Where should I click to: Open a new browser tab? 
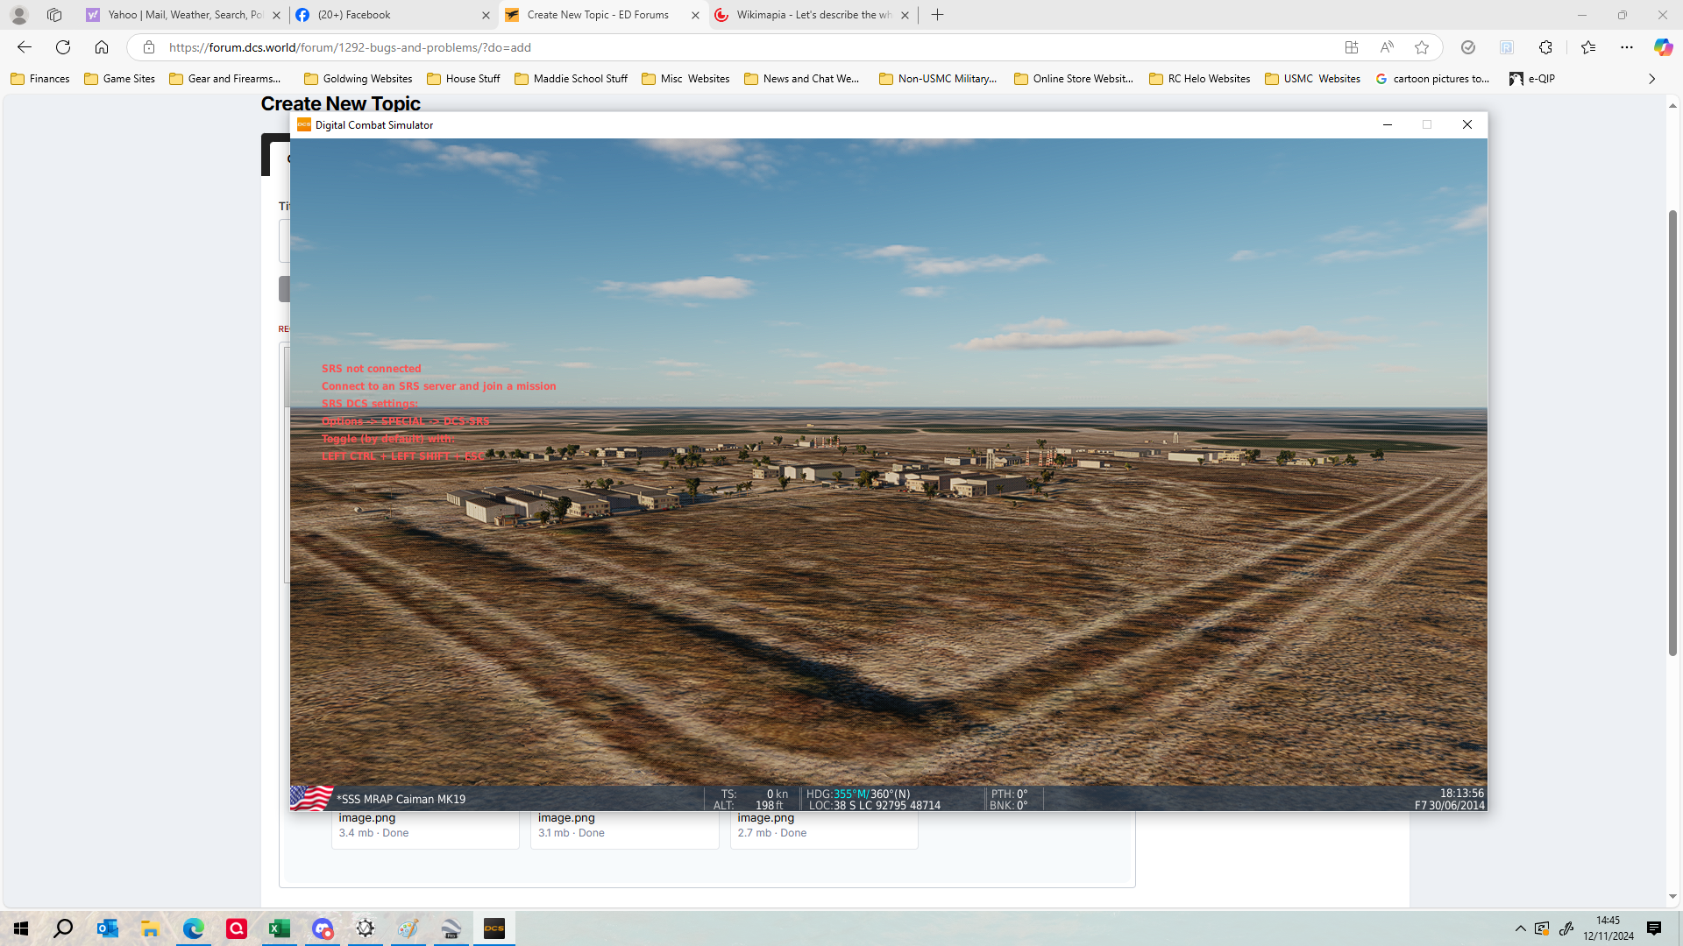938,15
